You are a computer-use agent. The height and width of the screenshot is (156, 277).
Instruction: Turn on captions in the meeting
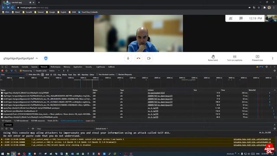235,58
